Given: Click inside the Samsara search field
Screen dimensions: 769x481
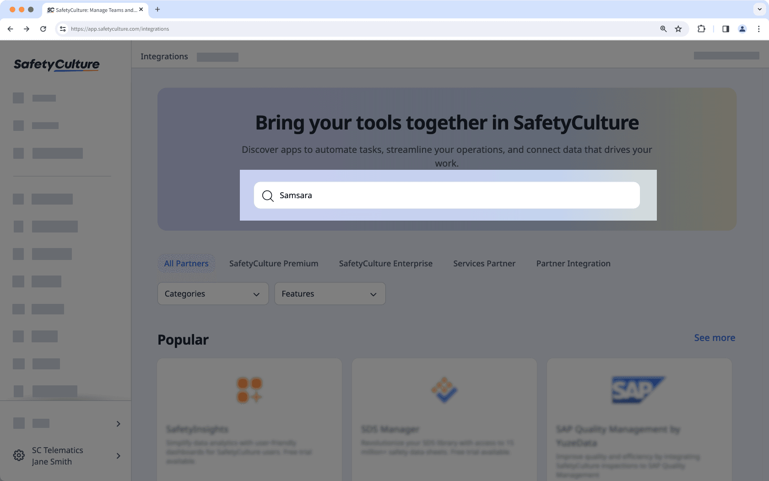Looking at the screenshot, I should [412, 195].
